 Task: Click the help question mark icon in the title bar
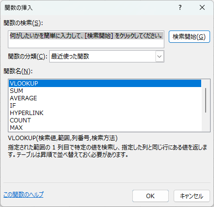click(180, 7)
